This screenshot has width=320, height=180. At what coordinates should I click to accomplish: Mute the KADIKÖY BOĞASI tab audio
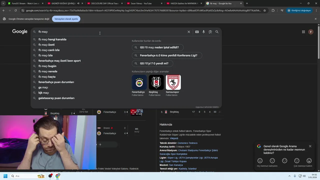[78, 3]
